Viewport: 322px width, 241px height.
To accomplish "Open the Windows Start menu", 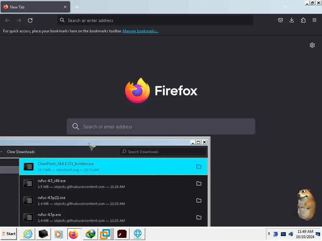I will click(8, 234).
